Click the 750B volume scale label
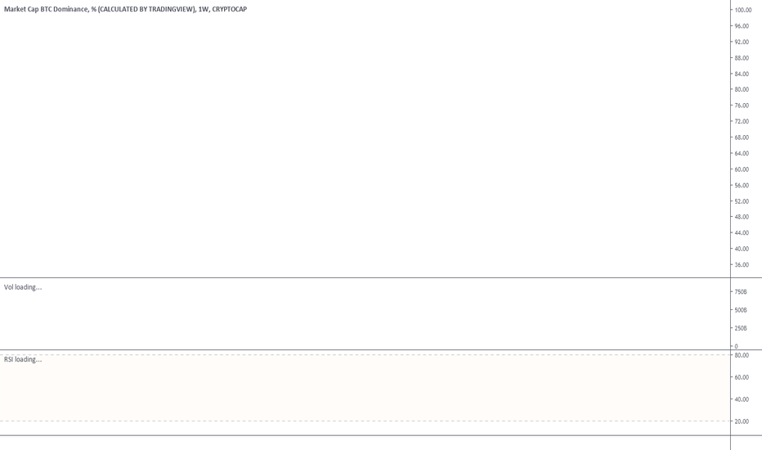This screenshot has width=762, height=450. tap(741, 292)
